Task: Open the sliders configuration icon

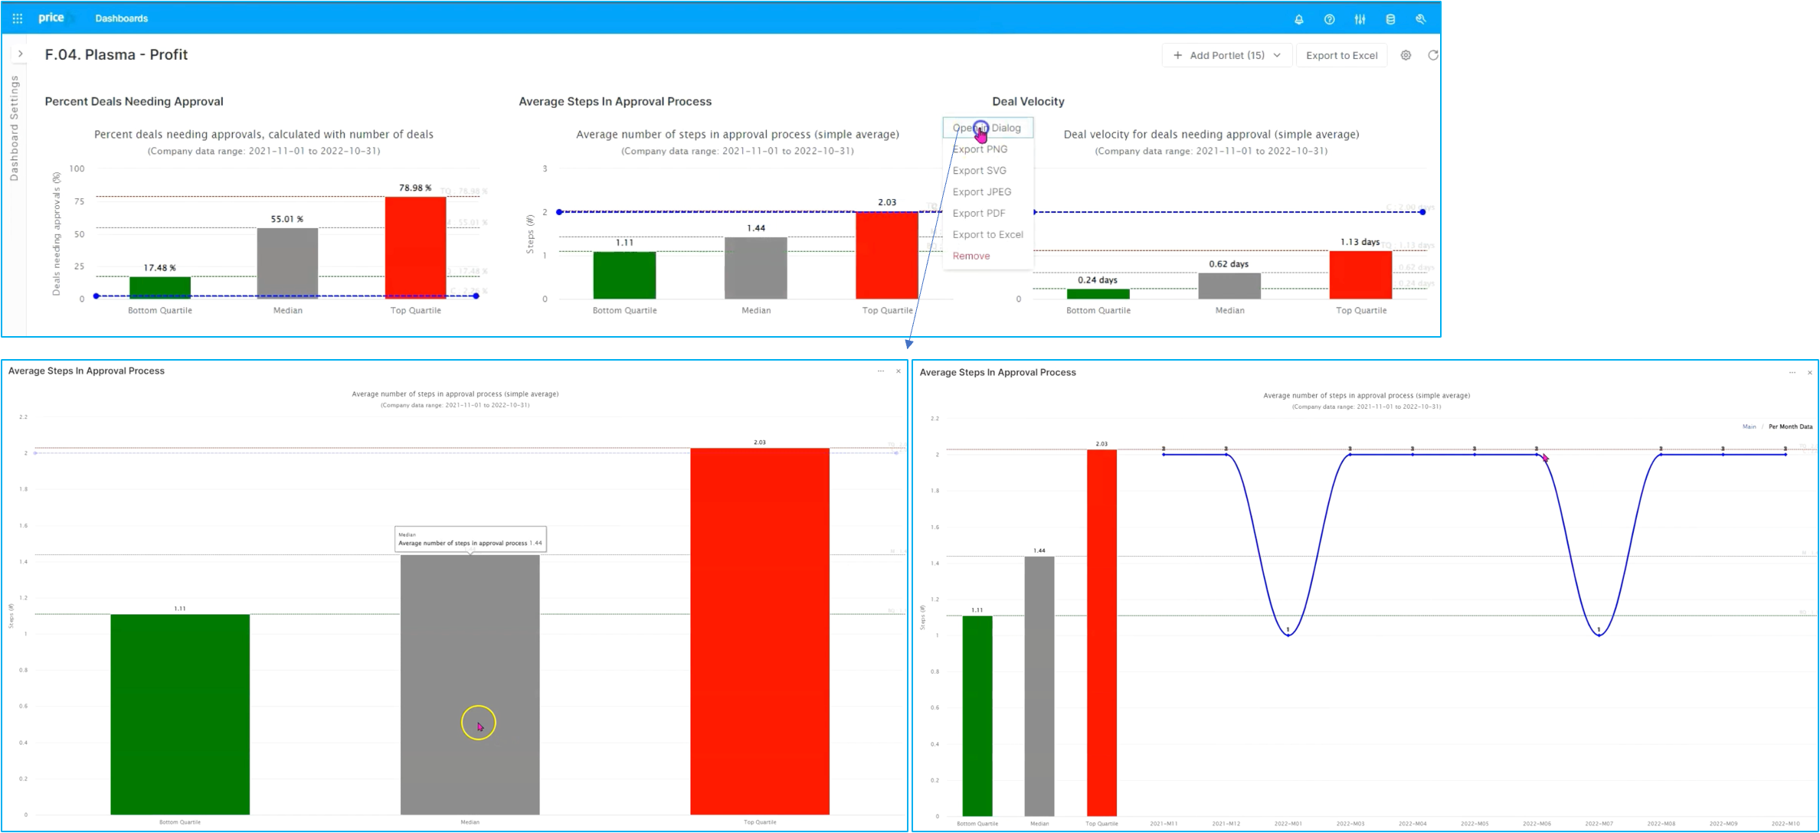Action: tap(1360, 19)
